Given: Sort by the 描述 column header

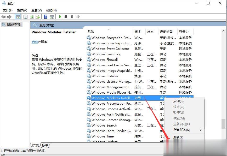Looking at the screenshot, I should tap(139, 32).
